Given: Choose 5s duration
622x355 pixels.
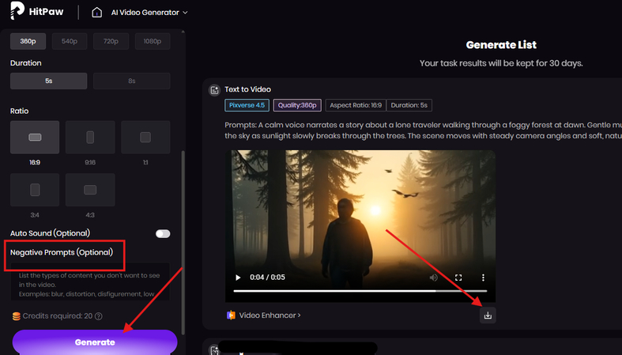Looking at the screenshot, I should tap(49, 81).
